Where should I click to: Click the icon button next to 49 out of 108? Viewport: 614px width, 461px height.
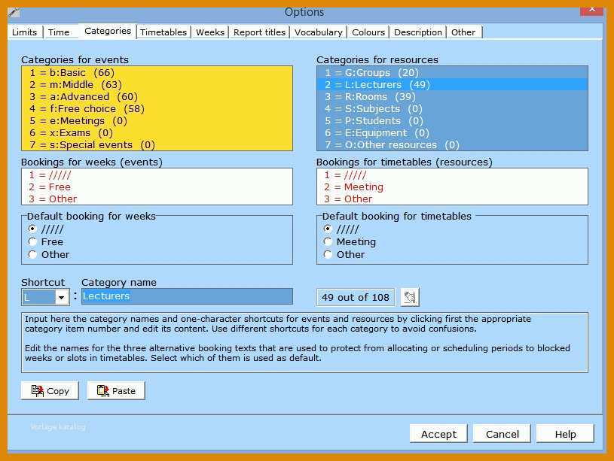pyautogui.click(x=410, y=297)
